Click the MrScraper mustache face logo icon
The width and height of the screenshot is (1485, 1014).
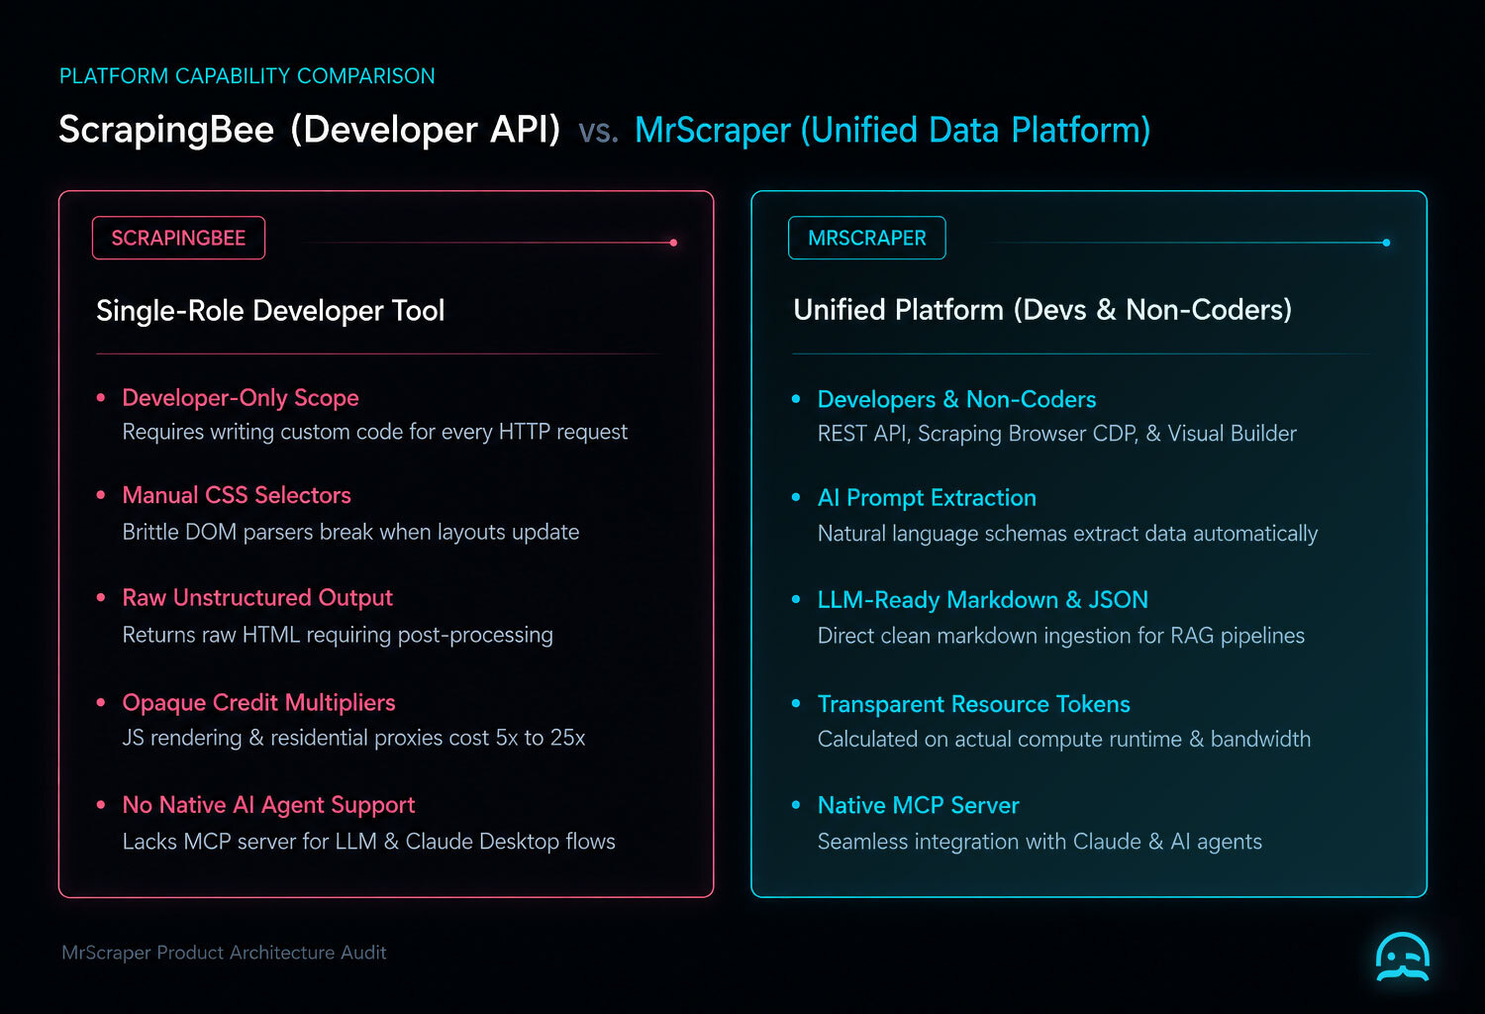tap(1403, 957)
